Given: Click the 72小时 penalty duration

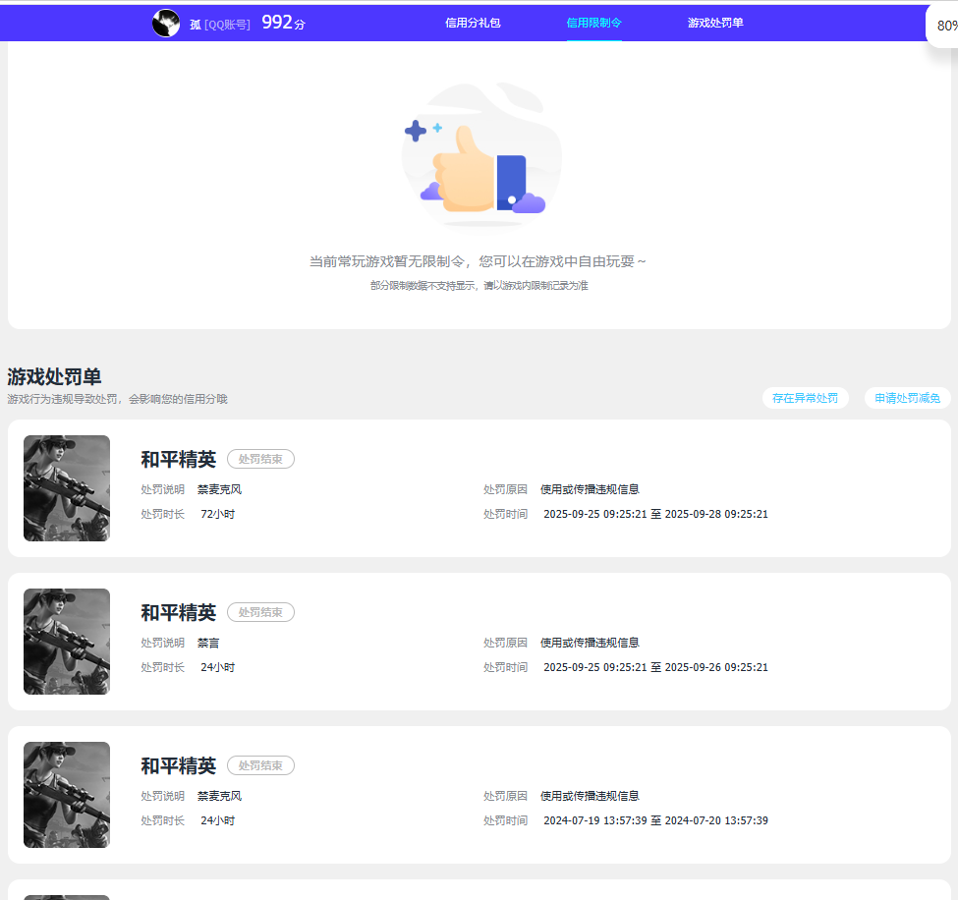Looking at the screenshot, I should [x=217, y=515].
